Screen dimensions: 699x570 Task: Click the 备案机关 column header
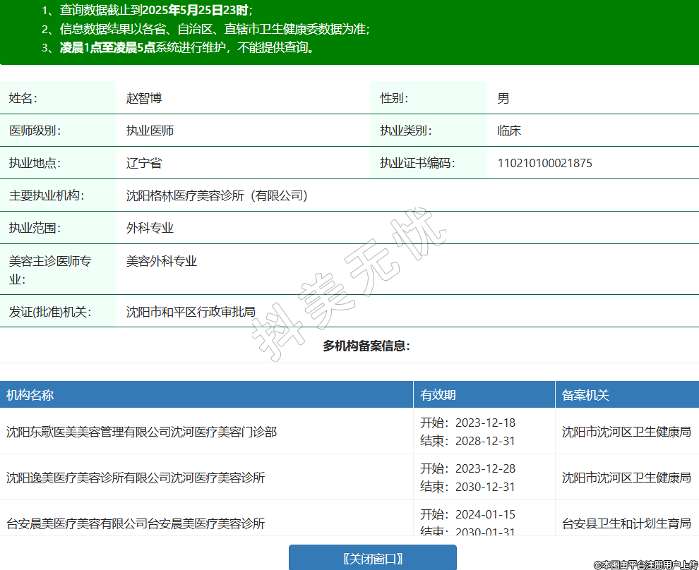pyautogui.click(x=585, y=395)
